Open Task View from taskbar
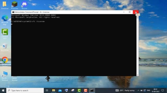Viewport: 167px width, 93px height. tap(47, 90)
